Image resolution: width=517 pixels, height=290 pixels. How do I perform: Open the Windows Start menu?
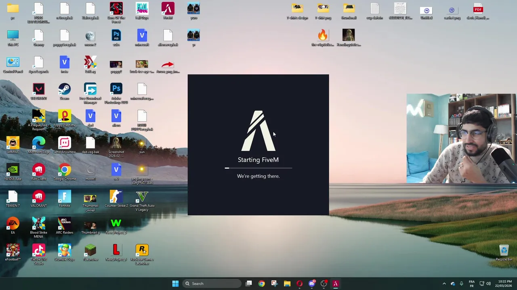(x=175, y=284)
